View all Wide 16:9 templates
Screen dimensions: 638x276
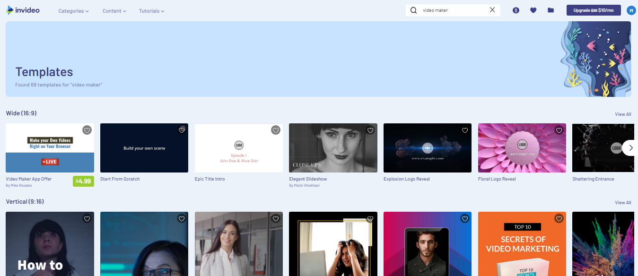click(623, 114)
